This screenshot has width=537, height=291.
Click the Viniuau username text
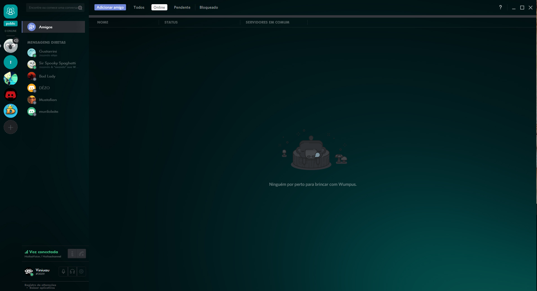tap(42, 270)
